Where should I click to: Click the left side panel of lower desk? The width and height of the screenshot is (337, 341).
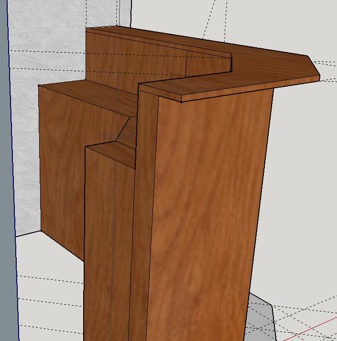(62, 167)
